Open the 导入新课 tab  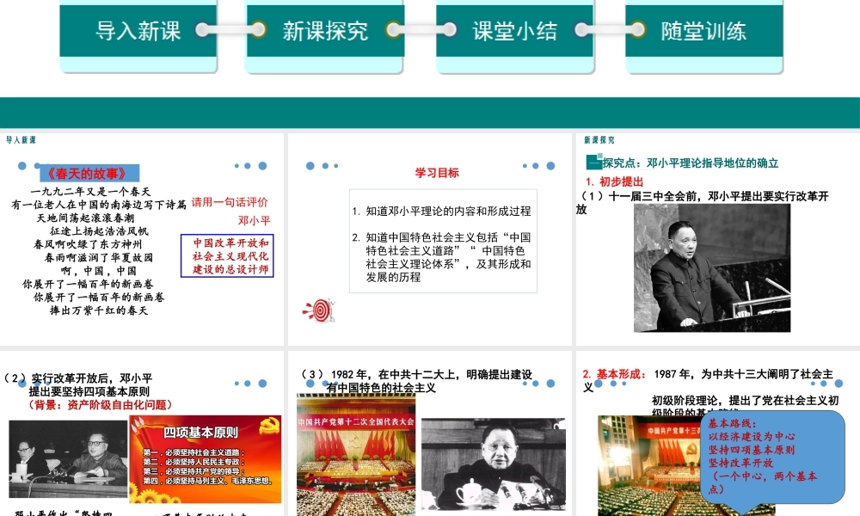click(138, 32)
